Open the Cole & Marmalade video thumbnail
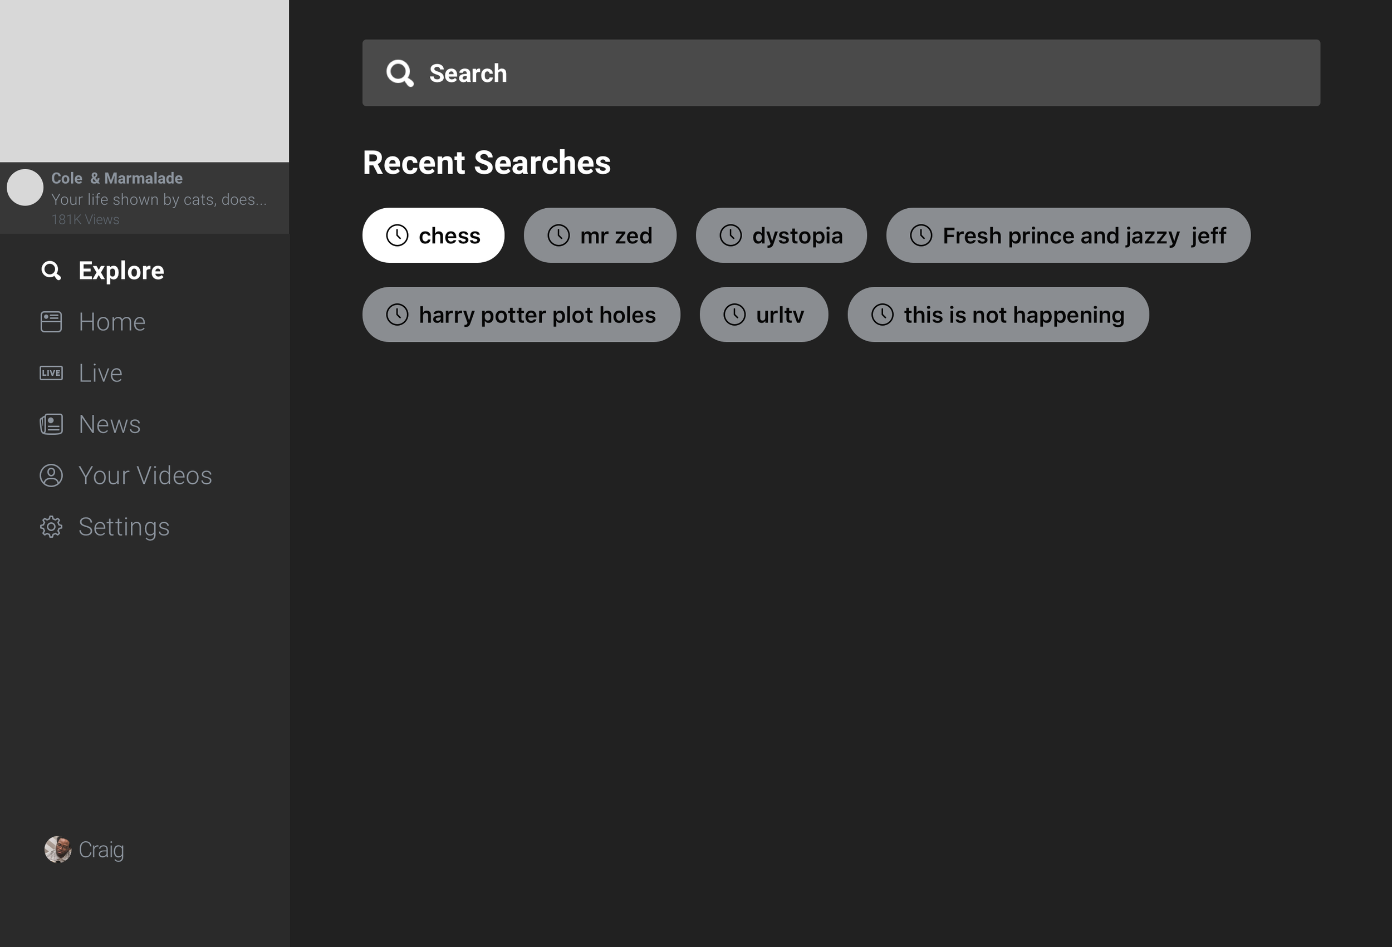Image resolution: width=1392 pixels, height=947 pixels. pyautogui.click(x=144, y=81)
